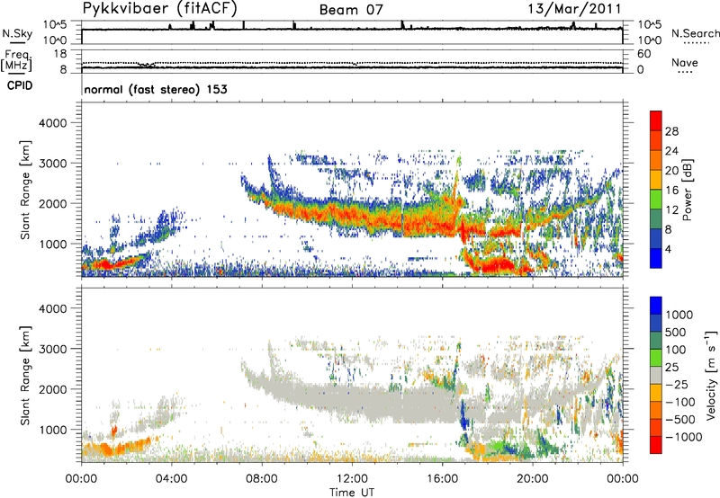Viewport: 720px width, 498px height.
Task: Click the "20" label on Power colorbar
Action: coord(671,171)
